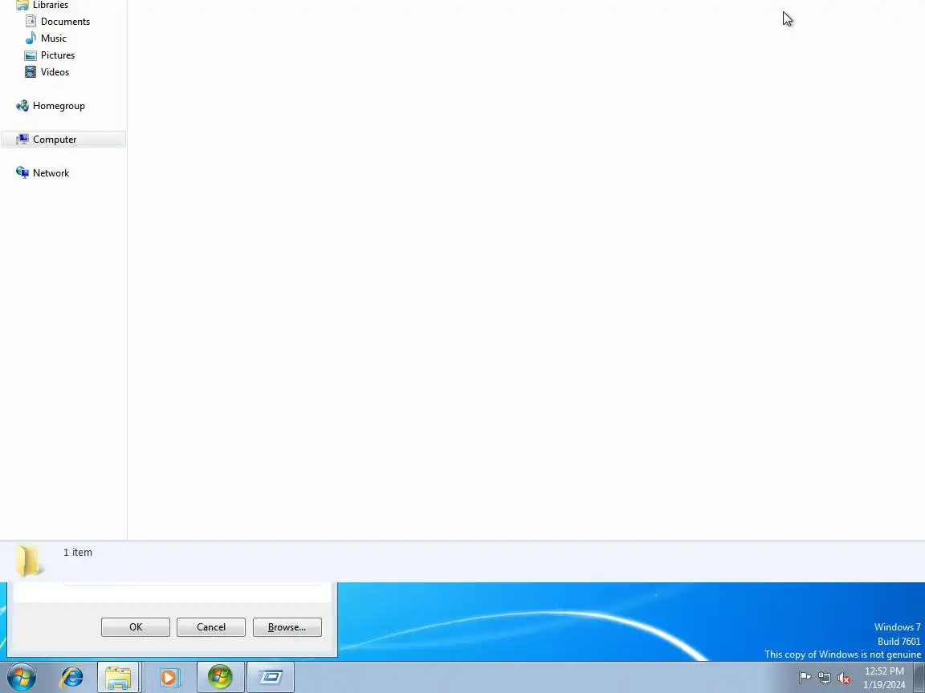The image size is (925, 693).
Task: Select the Music library
Action: [x=46, y=38]
